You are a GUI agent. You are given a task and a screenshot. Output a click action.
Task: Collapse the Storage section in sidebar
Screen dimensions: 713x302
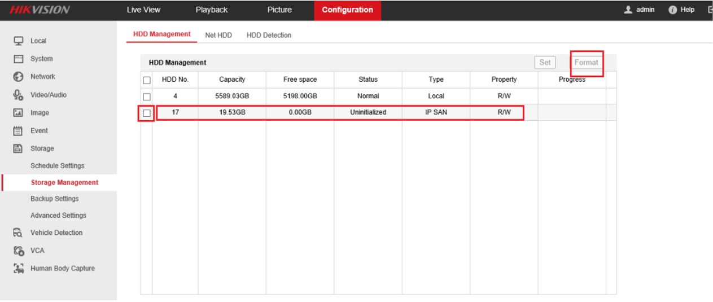(x=42, y=148)
